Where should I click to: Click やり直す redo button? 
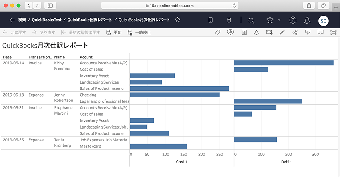44,32
